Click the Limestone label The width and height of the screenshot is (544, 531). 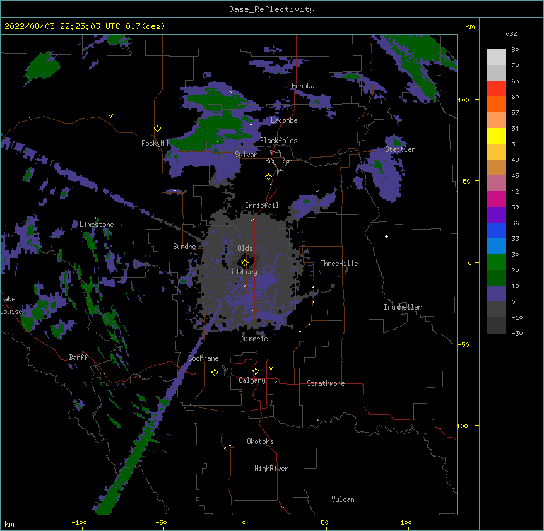97,225
